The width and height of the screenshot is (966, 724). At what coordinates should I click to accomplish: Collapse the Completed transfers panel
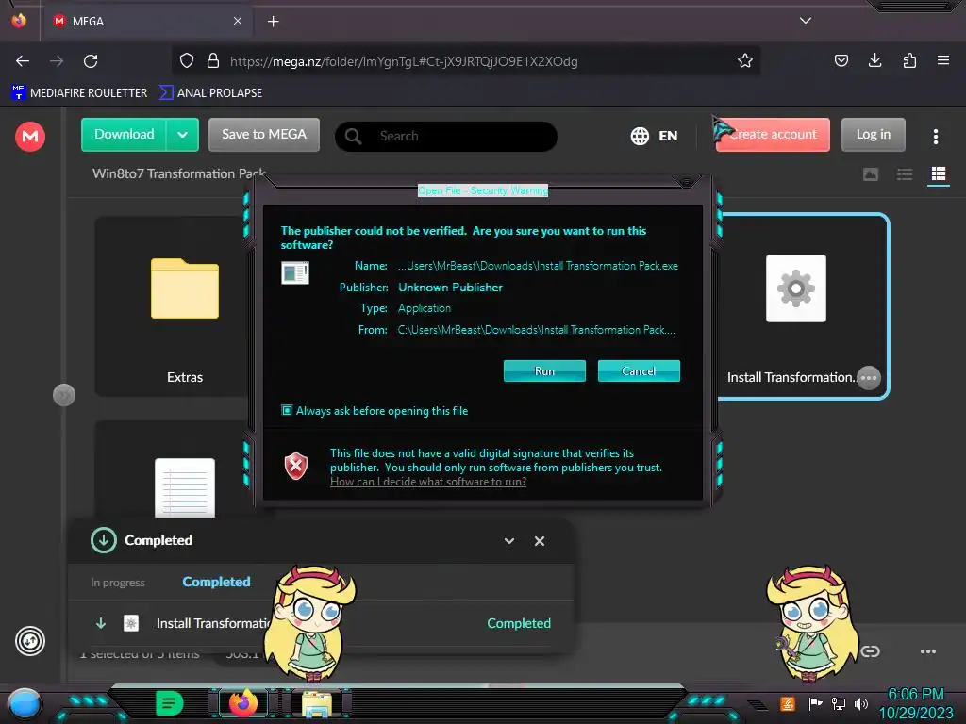click(x=509, y=540)
